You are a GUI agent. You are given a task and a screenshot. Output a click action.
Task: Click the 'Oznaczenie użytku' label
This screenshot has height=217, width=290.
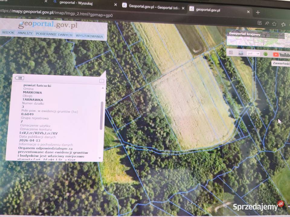pos(35,125)
